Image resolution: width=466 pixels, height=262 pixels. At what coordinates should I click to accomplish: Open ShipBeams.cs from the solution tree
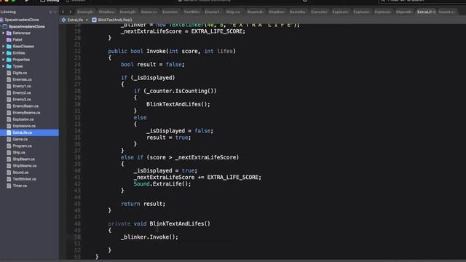click(24, 166)
